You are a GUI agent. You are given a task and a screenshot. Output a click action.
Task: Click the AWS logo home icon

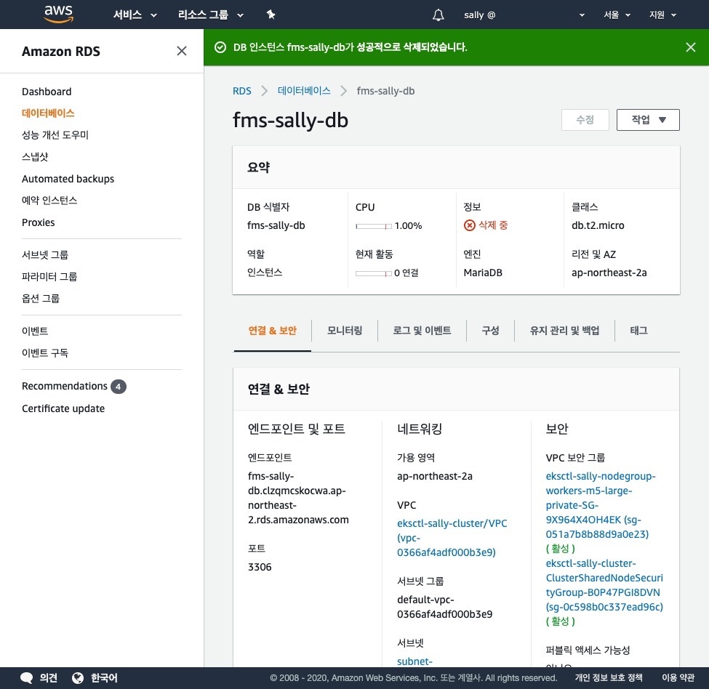[x=58, y=14]
